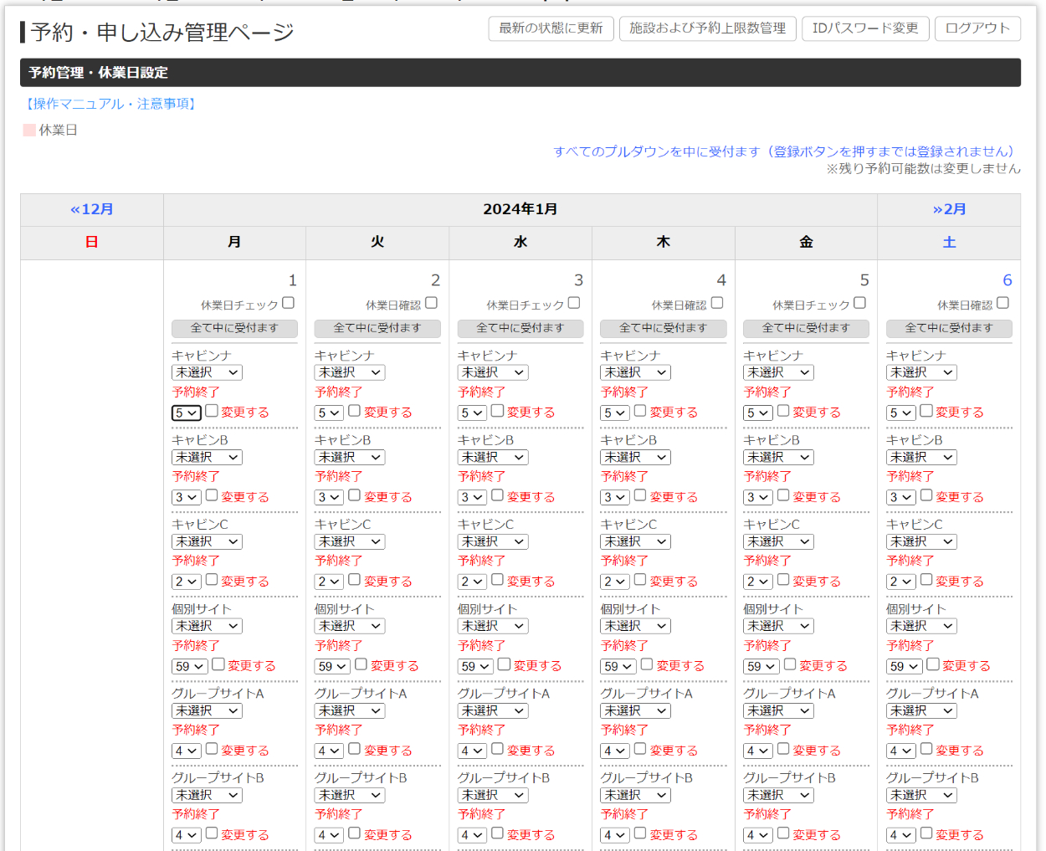Viewport: 1046px width, 851px height.
Task: Open 施設および予約上限数管理 page
Action: [x=707, y=28]
